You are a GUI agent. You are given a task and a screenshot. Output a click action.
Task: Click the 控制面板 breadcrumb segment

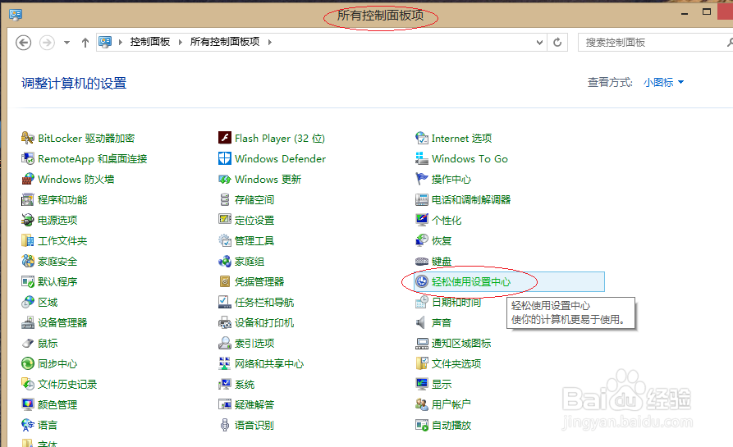(x=150, y=42)
